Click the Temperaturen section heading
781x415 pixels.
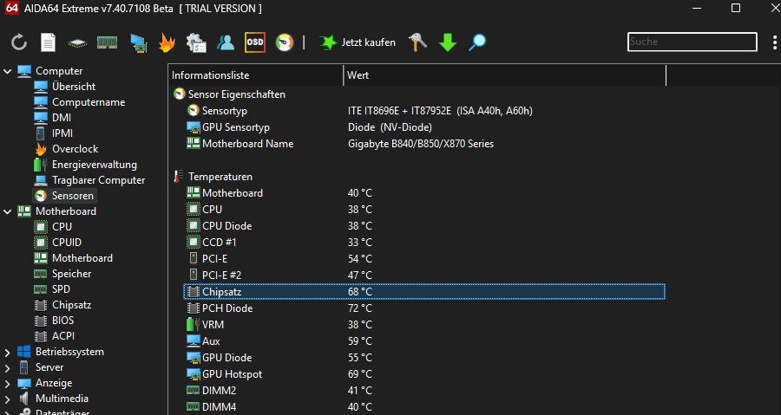(220, 177)
